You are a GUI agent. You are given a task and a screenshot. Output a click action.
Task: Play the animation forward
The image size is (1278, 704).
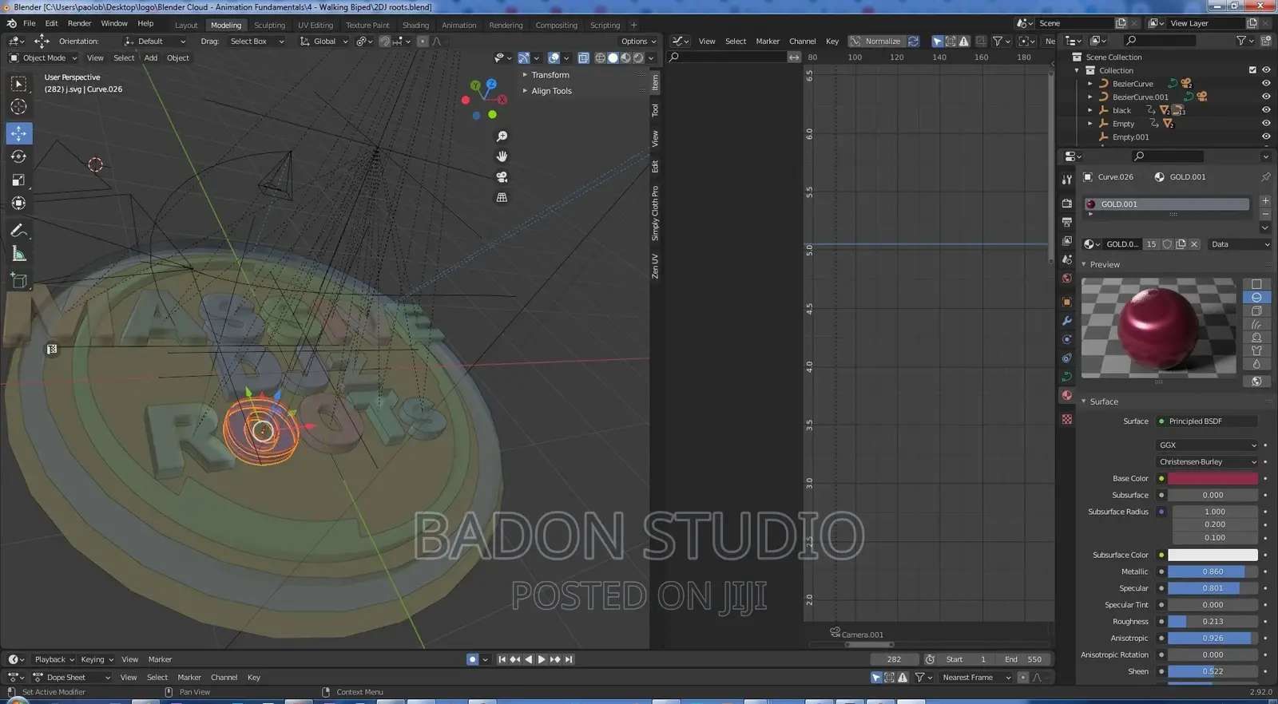[x=542, y=659]
